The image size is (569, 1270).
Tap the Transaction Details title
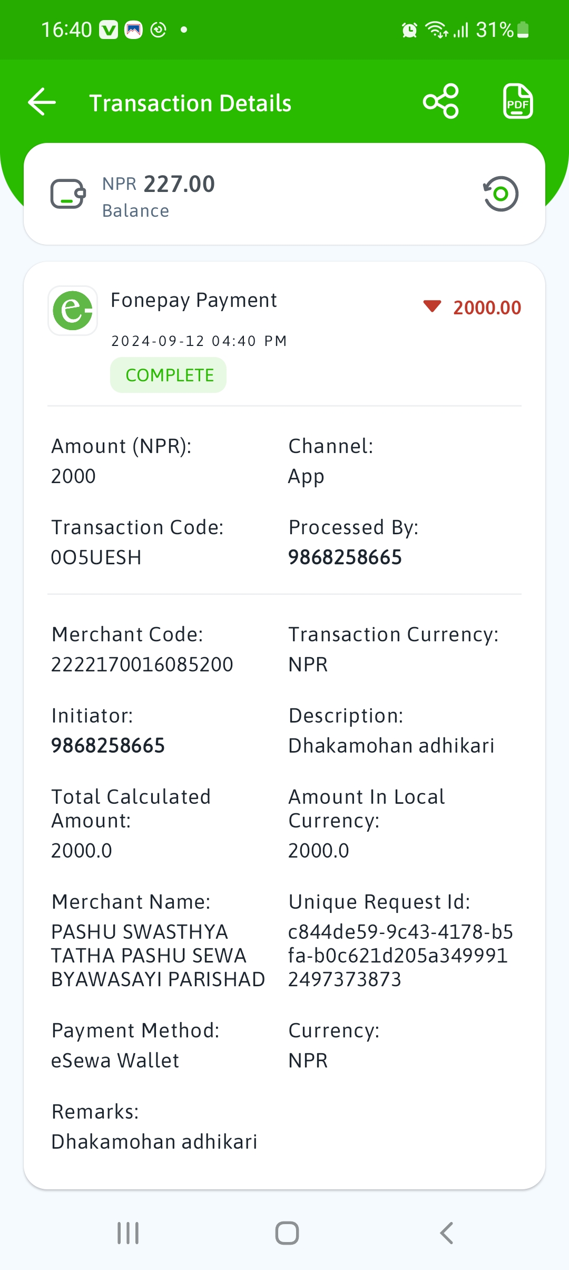click(x=190, y=103)
